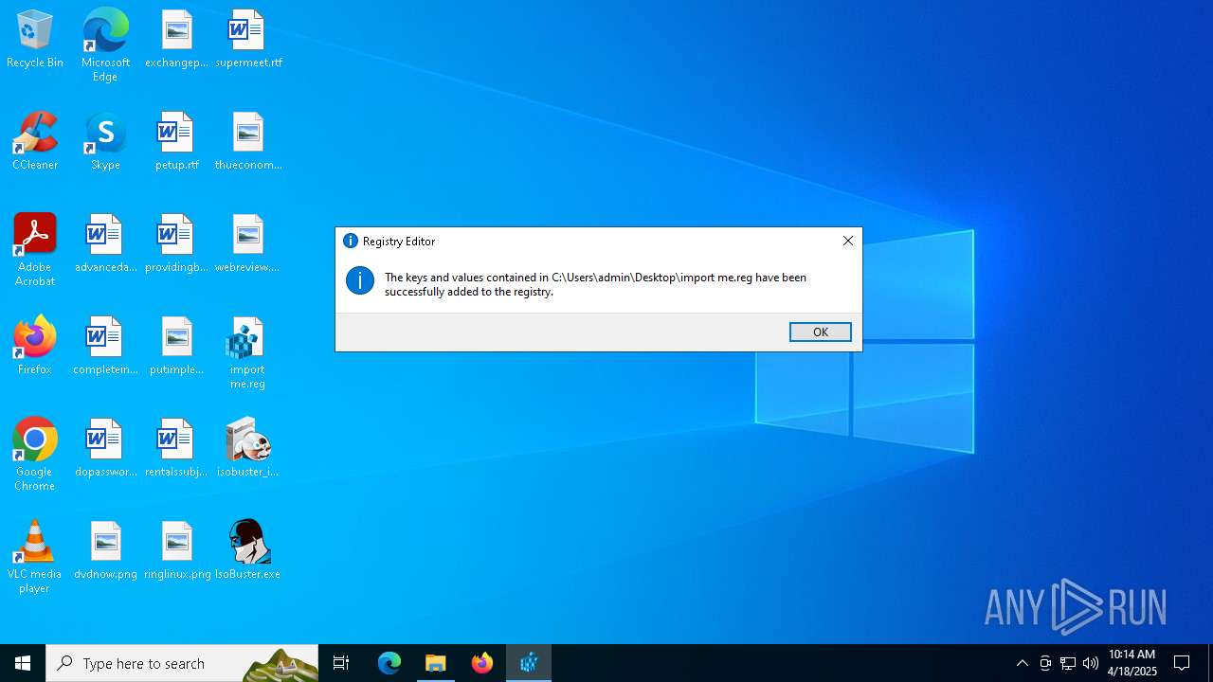Open the volume control tray icon
This screenshot has width=1213, height=682.
[x=1091, y=663]
